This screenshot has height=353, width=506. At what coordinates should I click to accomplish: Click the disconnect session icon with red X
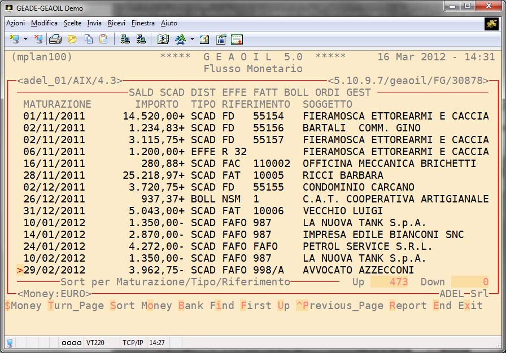[x=38, y=39]
